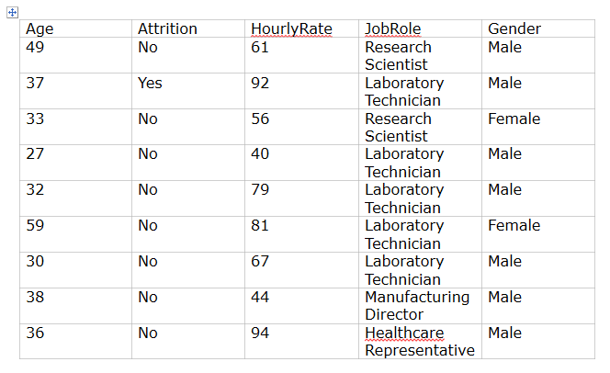Click the hourly rate 67 cell

point(260,261)
